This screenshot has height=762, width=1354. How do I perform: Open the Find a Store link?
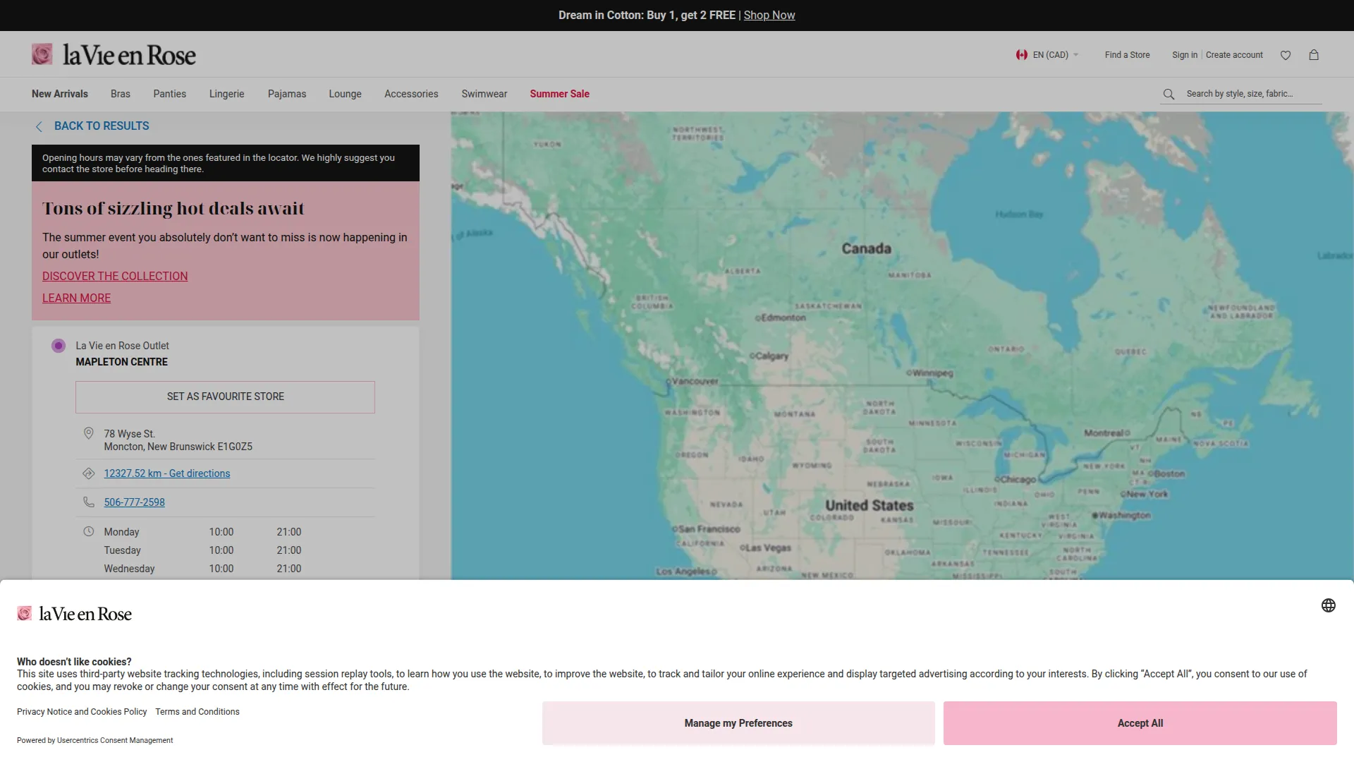[x=1128, y=55]
